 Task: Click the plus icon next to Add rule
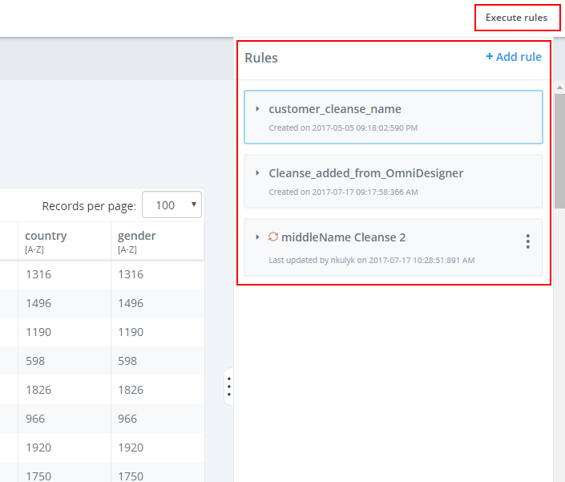click(490, 56)
